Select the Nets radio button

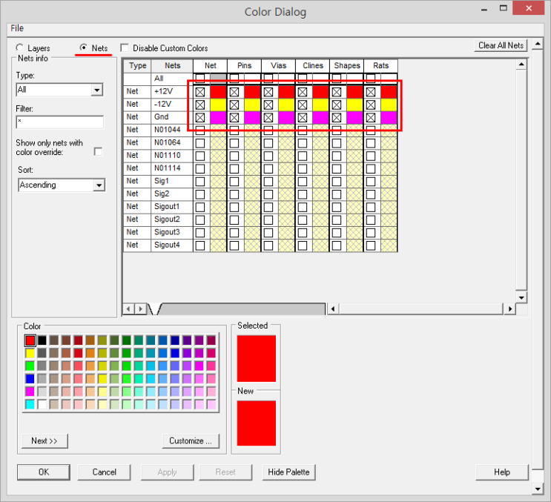tap(84, 48)
